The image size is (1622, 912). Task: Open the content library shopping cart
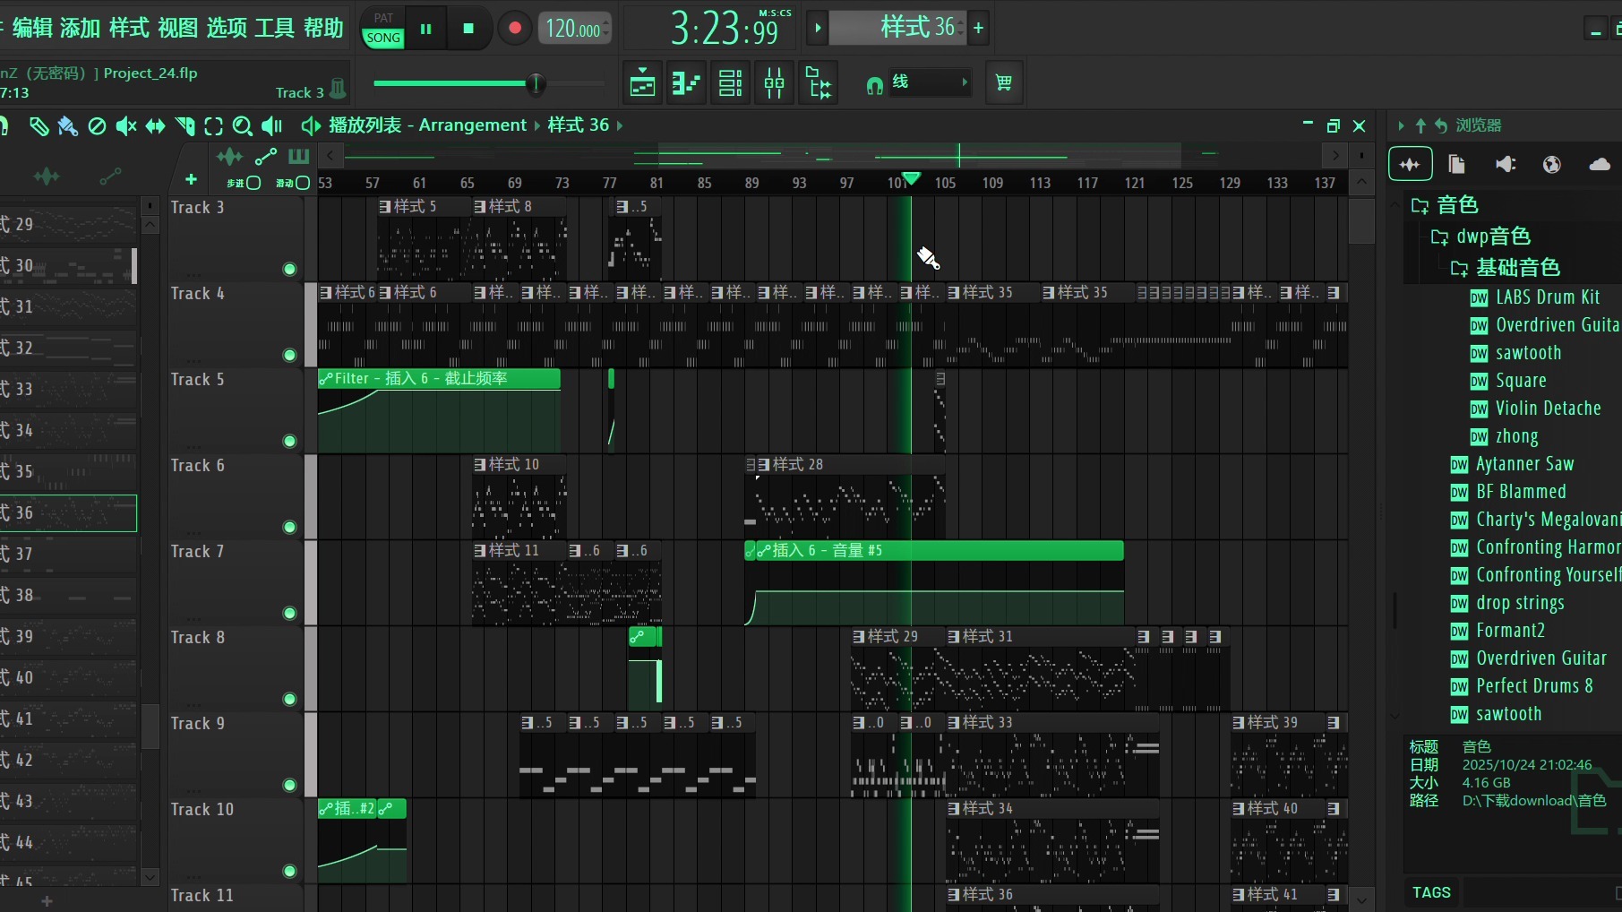(1004, 83)
